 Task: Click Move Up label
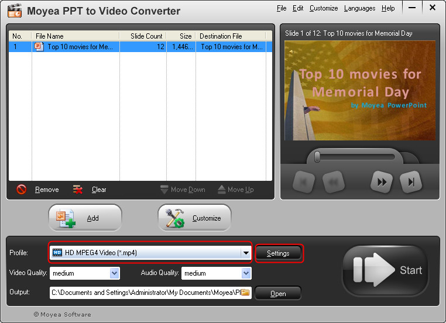(x=241, y=190)
